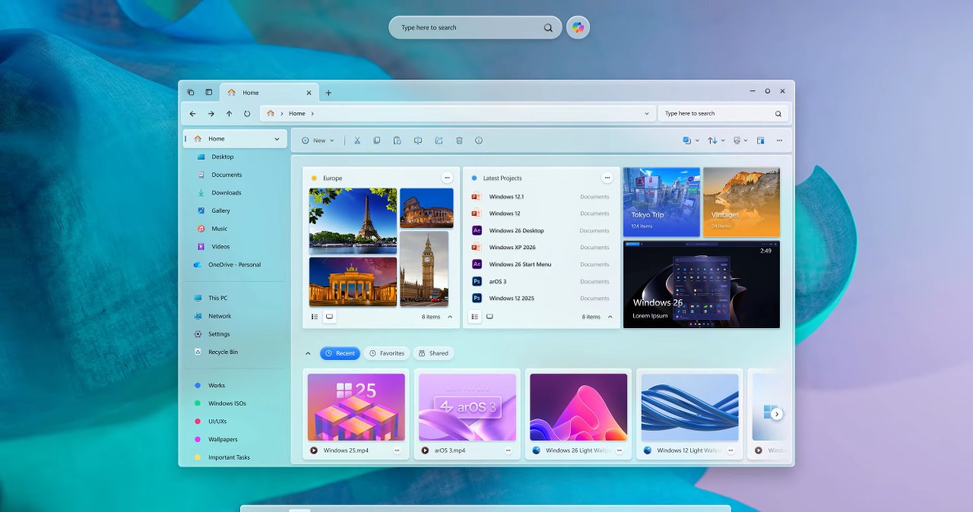
Task: Switch to the Favorites filter pill
Action: 386,352
